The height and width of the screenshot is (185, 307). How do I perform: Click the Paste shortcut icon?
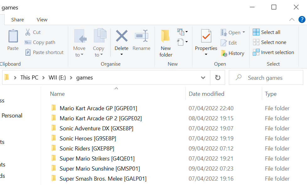point(28,52)
